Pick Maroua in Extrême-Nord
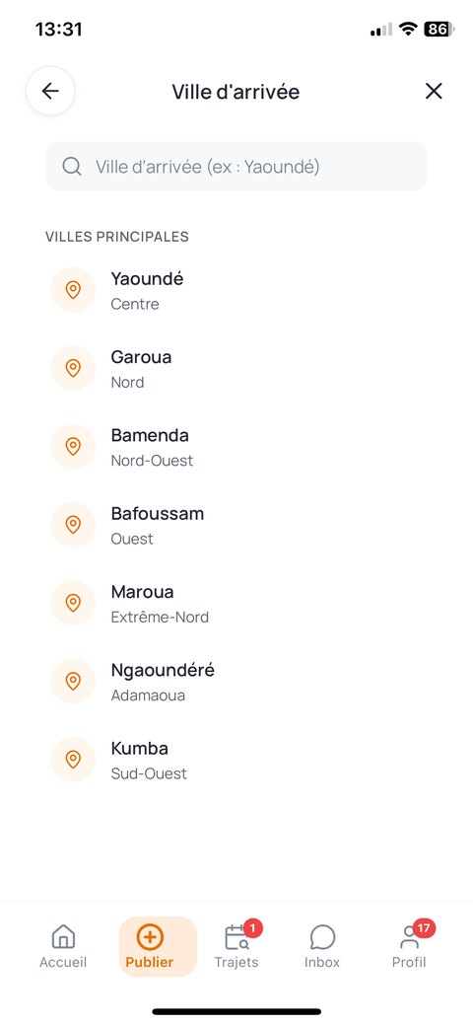This screenshot has width=473, height=1025. pyautogui.click(x=236, y=604)
